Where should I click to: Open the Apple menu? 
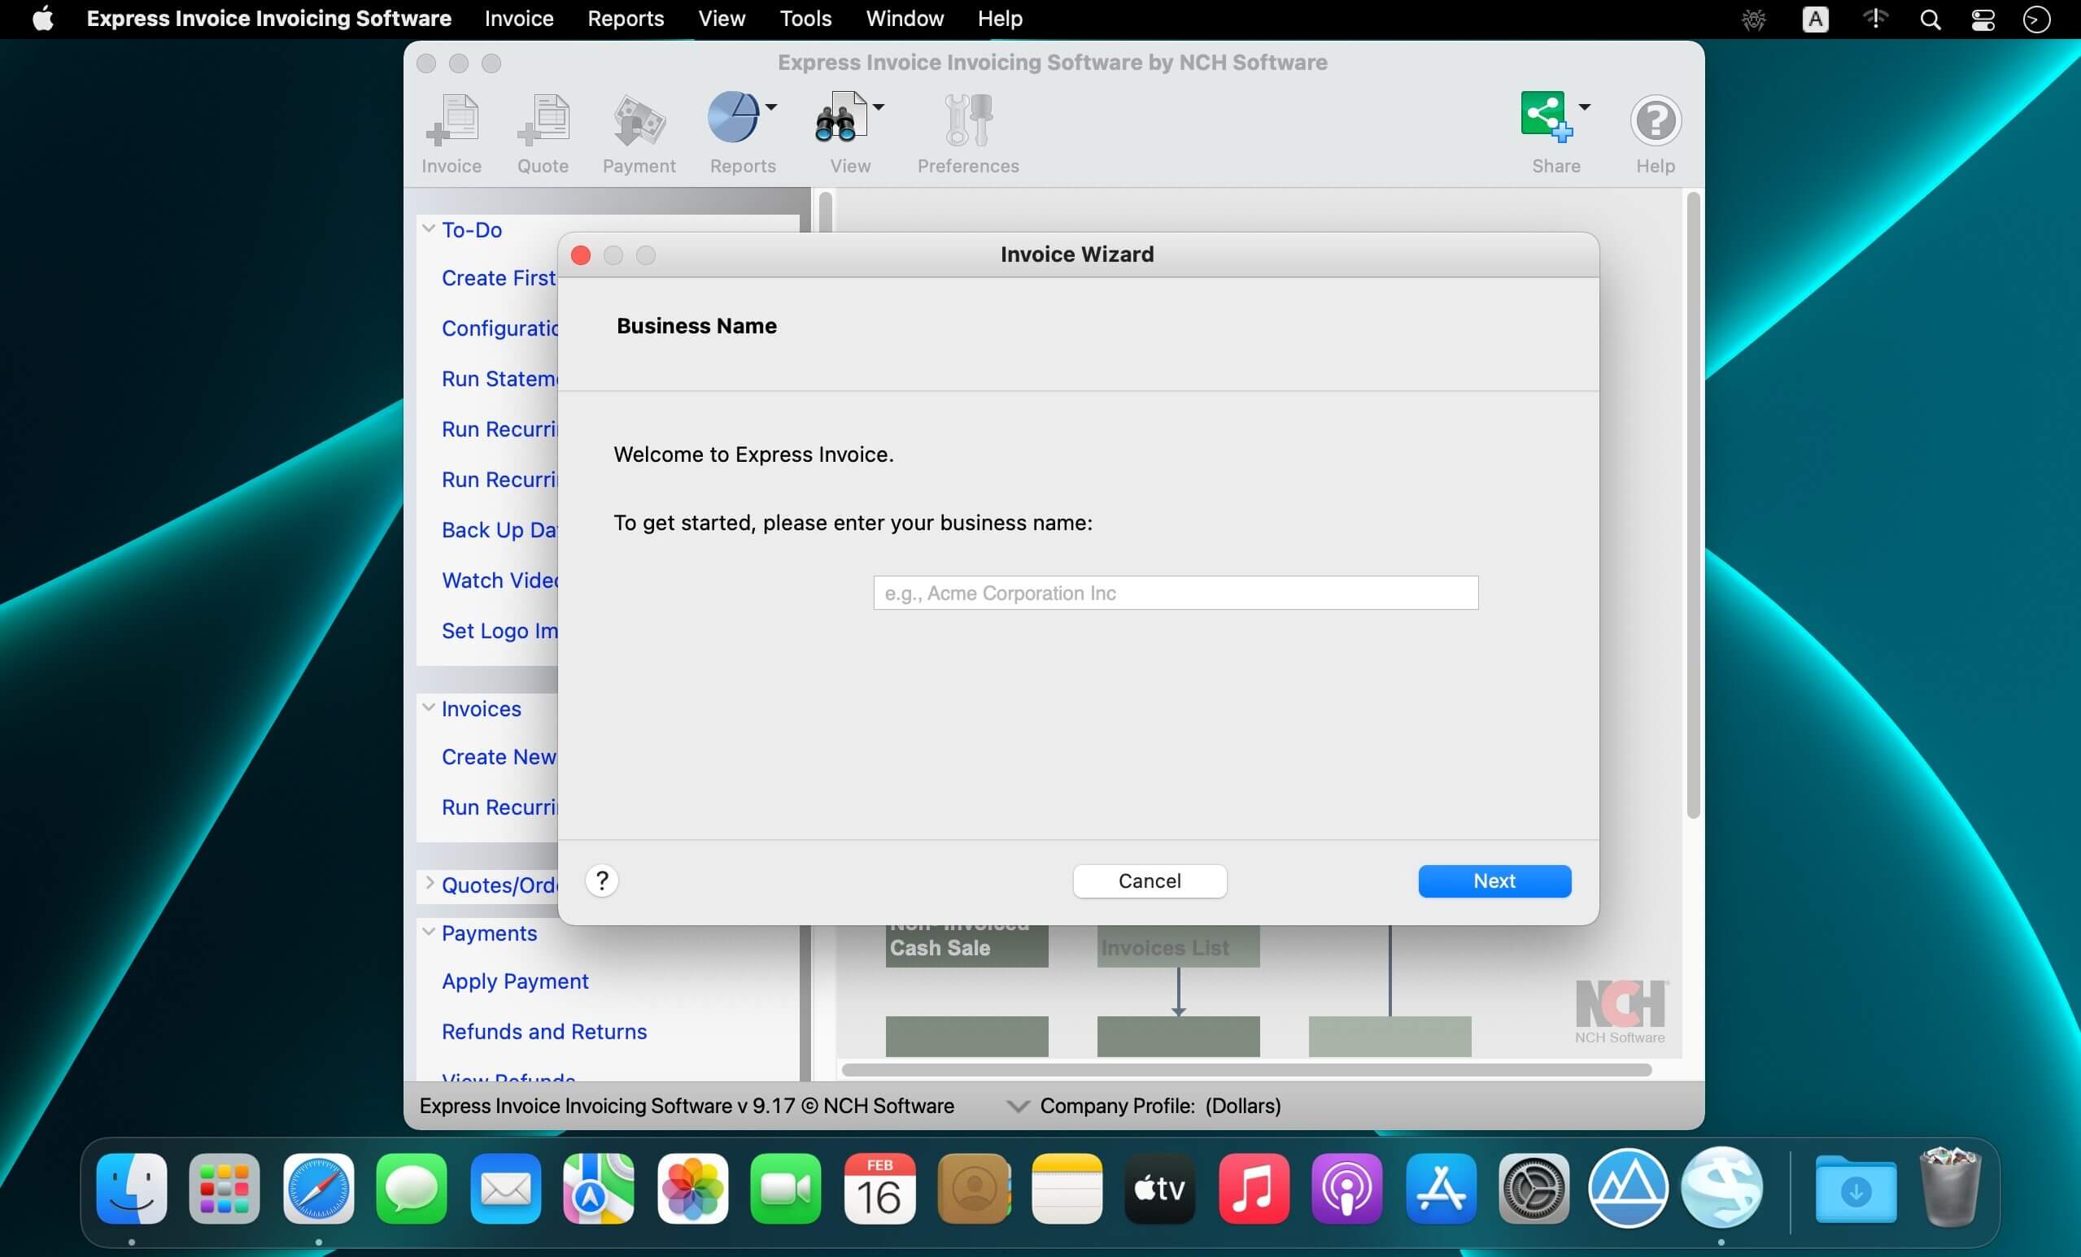tap(43, 19)
